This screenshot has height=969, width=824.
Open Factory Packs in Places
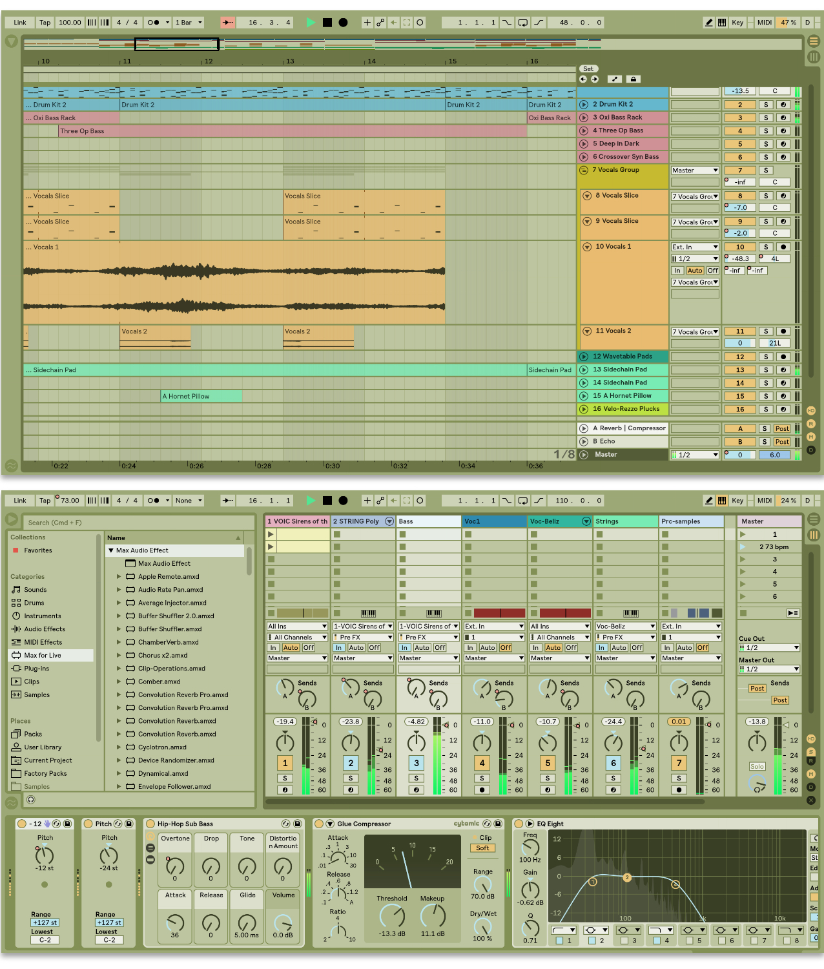click(45, 773)
